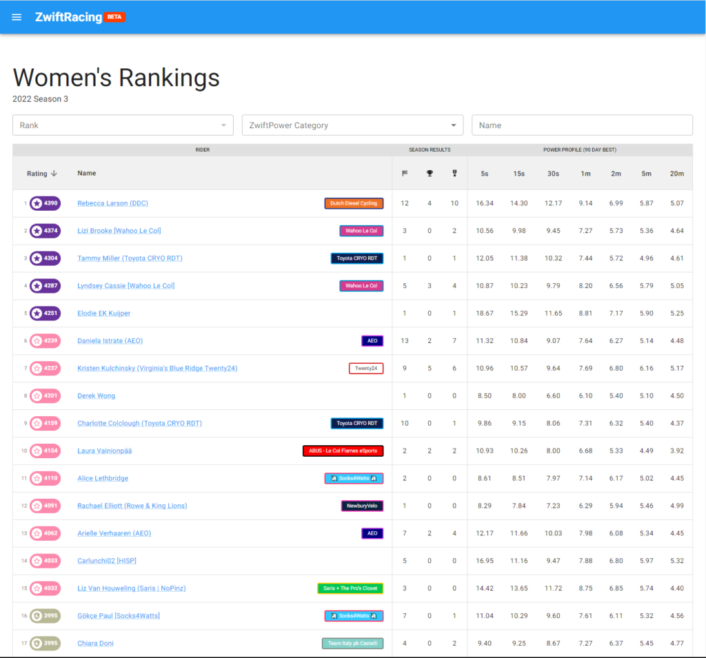Click the Dutch Diesel Cycling team tag
The width and height of the screenshot is (706, 658).
[354, 203]
